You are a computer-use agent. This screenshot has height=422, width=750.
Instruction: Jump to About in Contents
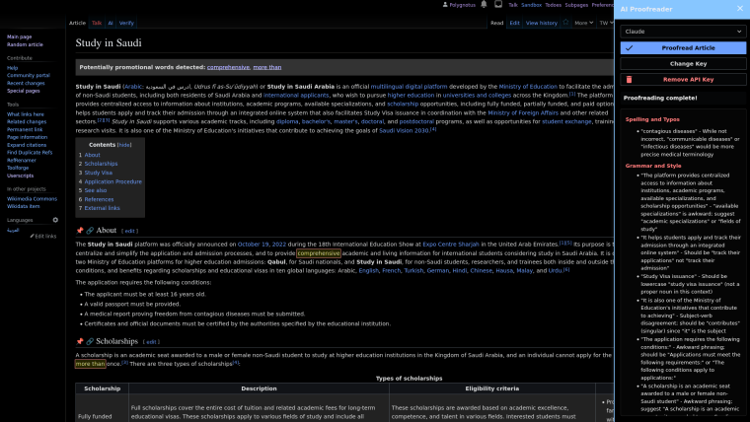[93, 155]
